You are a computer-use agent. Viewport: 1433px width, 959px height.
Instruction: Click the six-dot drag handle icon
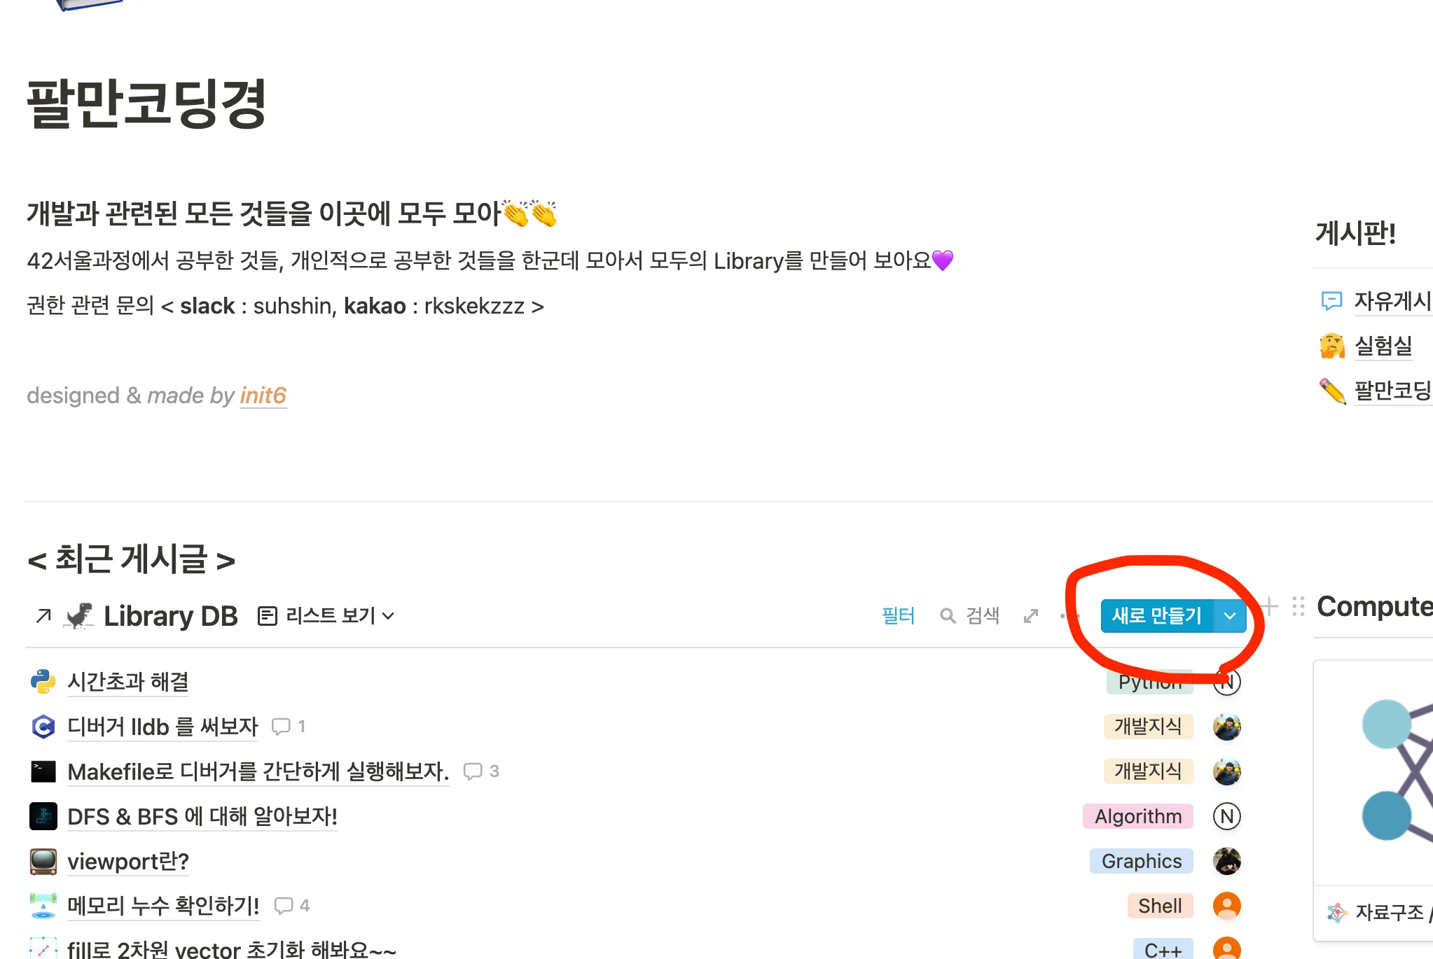coord(1298,606)
